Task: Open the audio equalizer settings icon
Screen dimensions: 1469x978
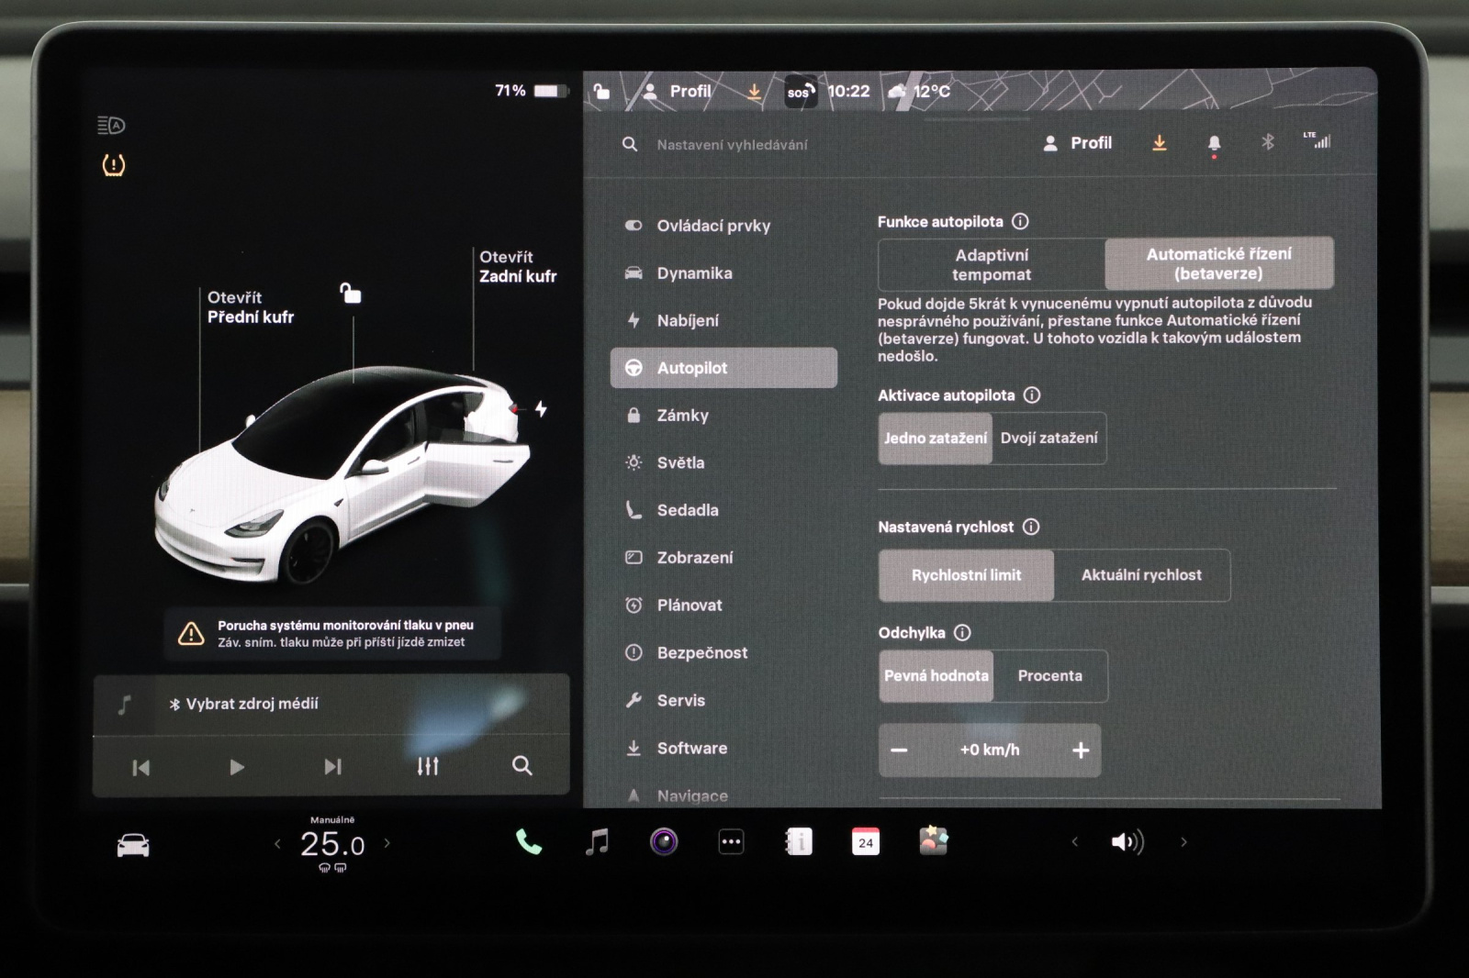Action: coord(428,766)
